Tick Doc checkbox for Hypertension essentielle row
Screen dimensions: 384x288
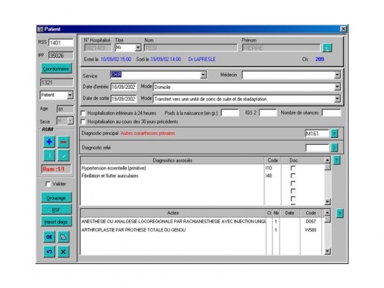pos(293,168)
